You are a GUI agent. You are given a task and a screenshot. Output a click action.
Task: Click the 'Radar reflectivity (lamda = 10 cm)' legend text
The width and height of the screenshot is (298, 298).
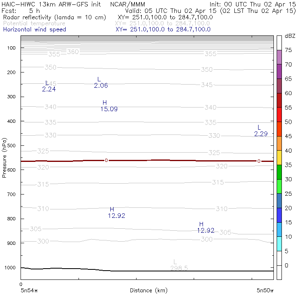click(x=54, y=17)
